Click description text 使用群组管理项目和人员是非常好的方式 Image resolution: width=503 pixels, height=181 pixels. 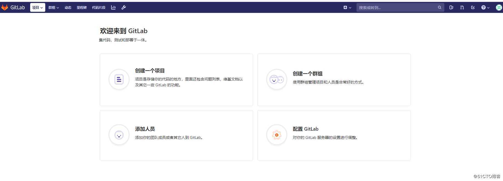[x=328, y=82]
